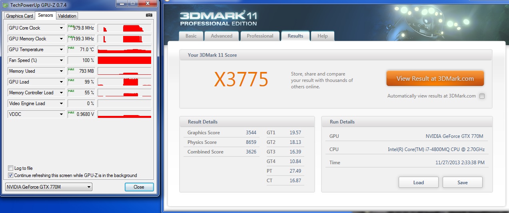Open the GPU Temperature sensor dropdown
The width and height of the screenshot is (509, 213).
tap(62, 50)
